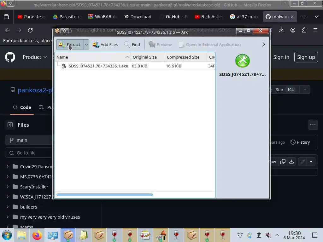Switch to the Download 7-Zip tab
The width and height of the screenshot is (323, 242).
pos(138,17)
